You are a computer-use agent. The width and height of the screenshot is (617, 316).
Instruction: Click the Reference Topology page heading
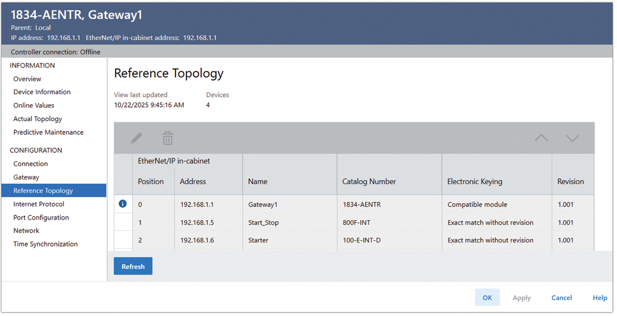[x=169, y=74]
